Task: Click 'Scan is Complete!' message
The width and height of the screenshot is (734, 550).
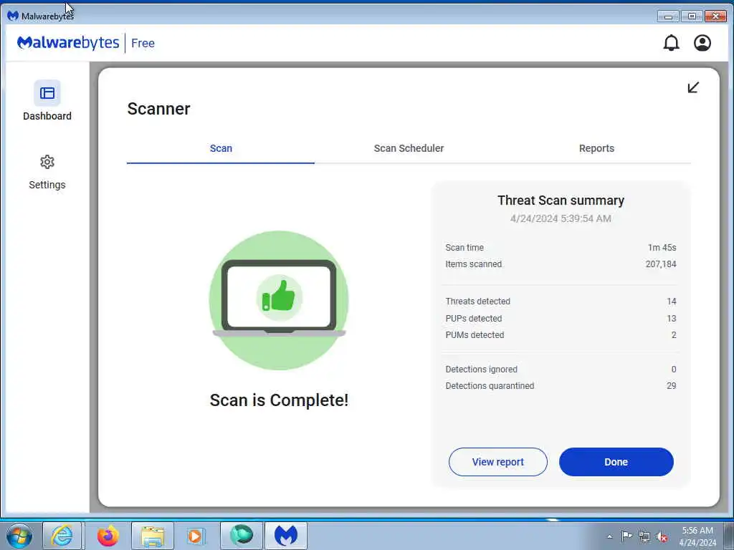Action: click(x=279, y=400)
